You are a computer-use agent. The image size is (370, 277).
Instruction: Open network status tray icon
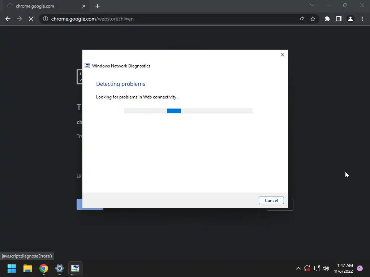(317, 268)
